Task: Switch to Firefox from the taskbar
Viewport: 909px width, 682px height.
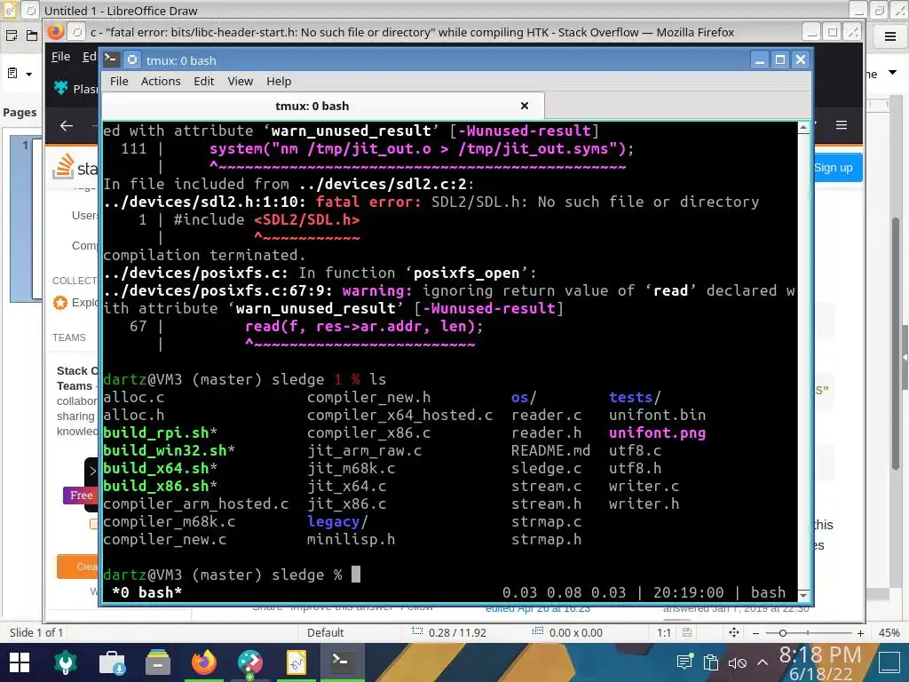Action: (x=204, y=662)
